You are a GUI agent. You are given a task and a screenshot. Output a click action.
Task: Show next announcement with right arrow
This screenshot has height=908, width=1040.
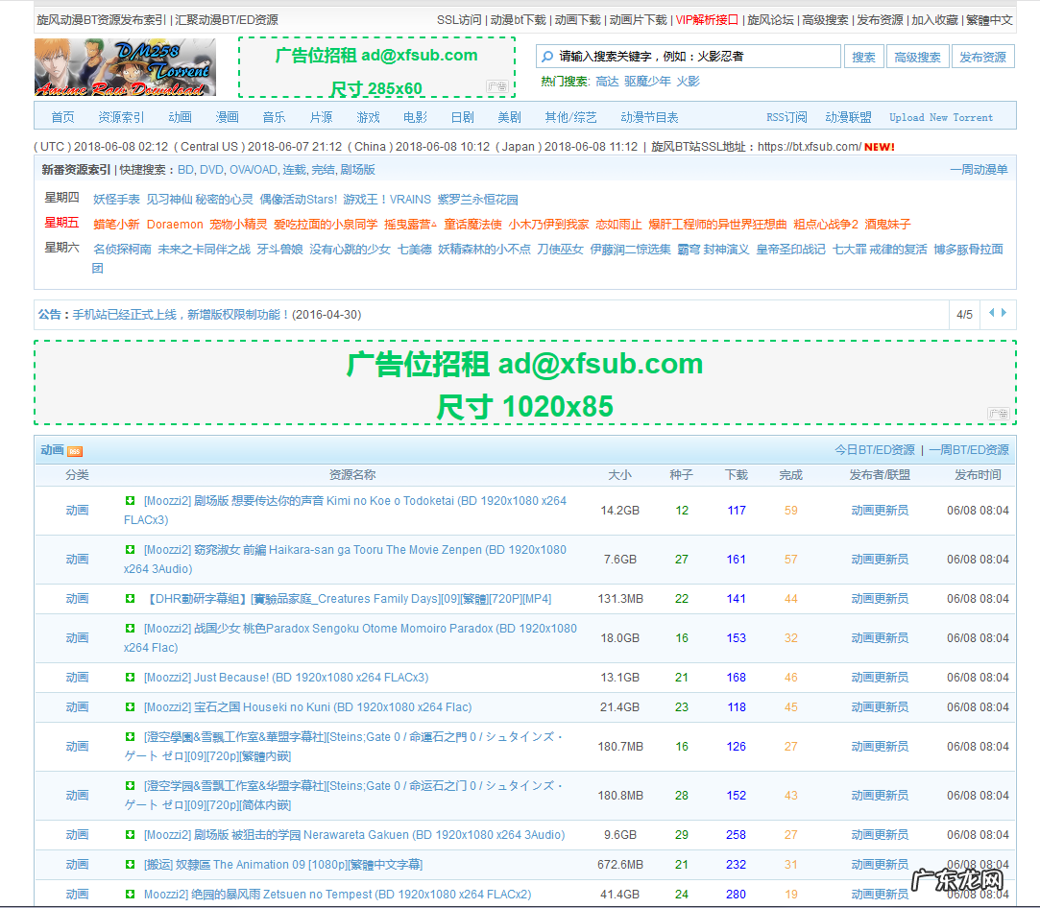click(x=1004, y=313)
